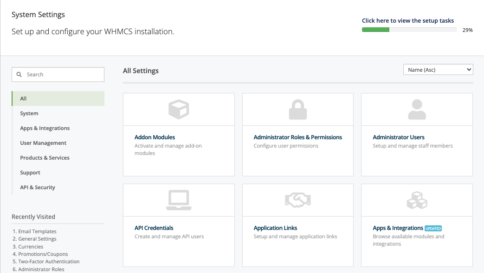This screenshot has height=273, width=484.
Task: Click the API Credentials laptop icon
Action: point(179,200)
